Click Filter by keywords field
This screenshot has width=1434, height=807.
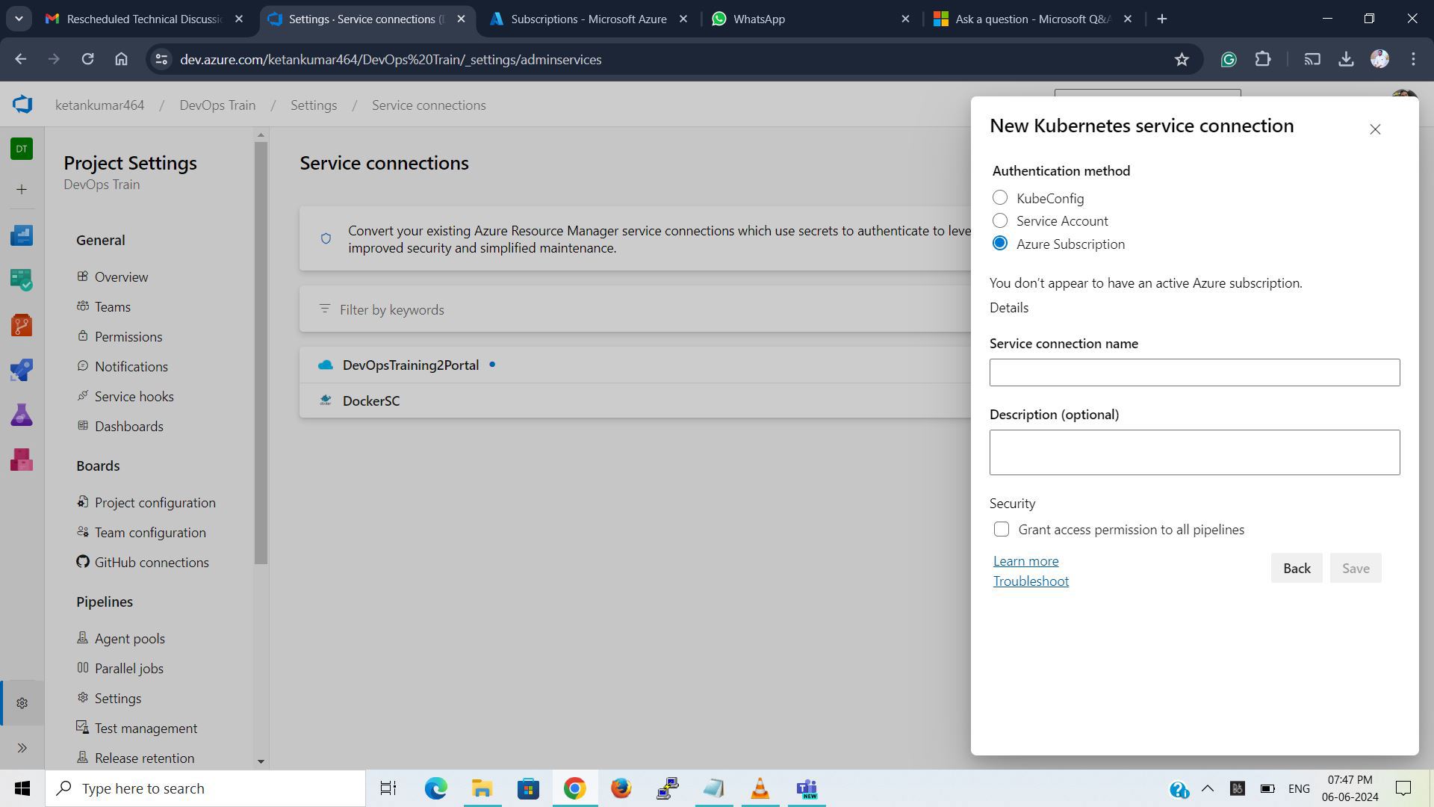(635, 309)
